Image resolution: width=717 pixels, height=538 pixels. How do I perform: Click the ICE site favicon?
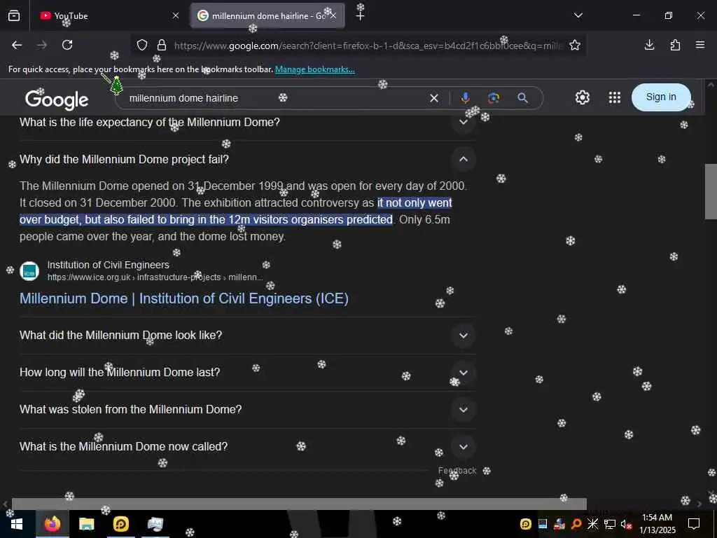tap(29, 271)
